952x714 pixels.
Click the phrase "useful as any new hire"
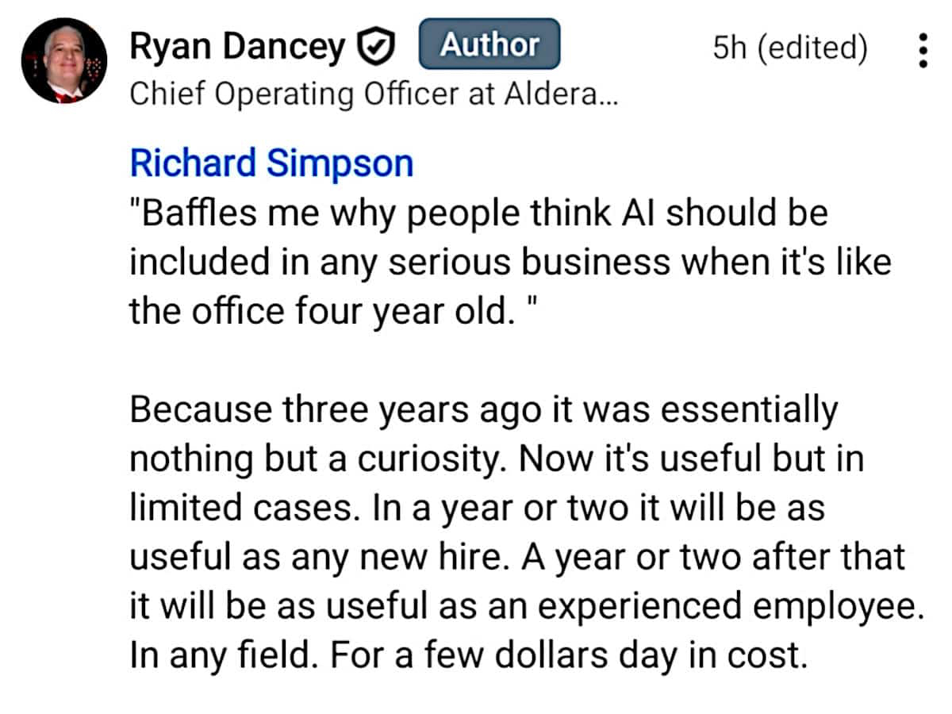pos(319,556)
